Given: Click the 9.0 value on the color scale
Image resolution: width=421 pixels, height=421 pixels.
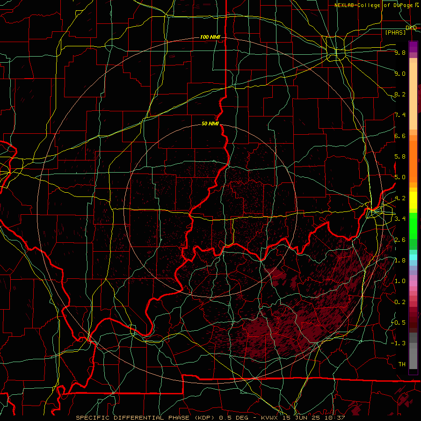Looking at the screenshot, I should [x=400, y=73].
